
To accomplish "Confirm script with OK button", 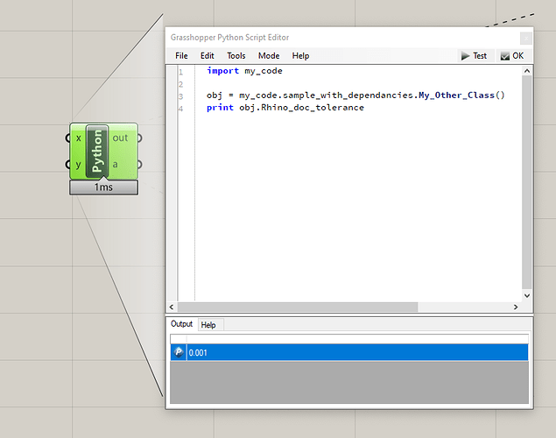I will (x=512, y=56).
